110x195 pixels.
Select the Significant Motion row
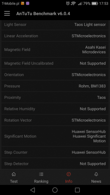click(x=55, y=136)
